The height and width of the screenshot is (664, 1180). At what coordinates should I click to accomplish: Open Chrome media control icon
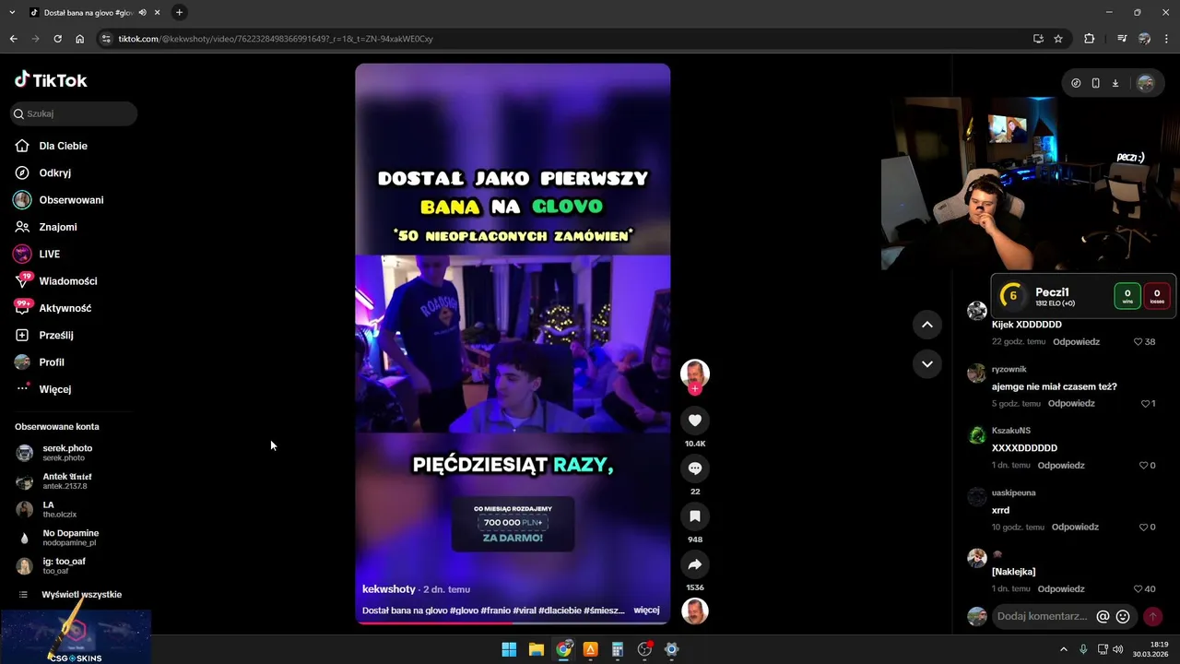[1122, 39]
